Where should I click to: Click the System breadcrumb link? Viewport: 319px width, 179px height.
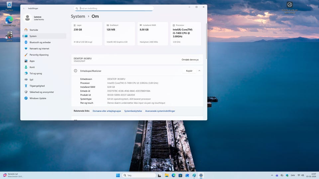(x=78, y=16)
